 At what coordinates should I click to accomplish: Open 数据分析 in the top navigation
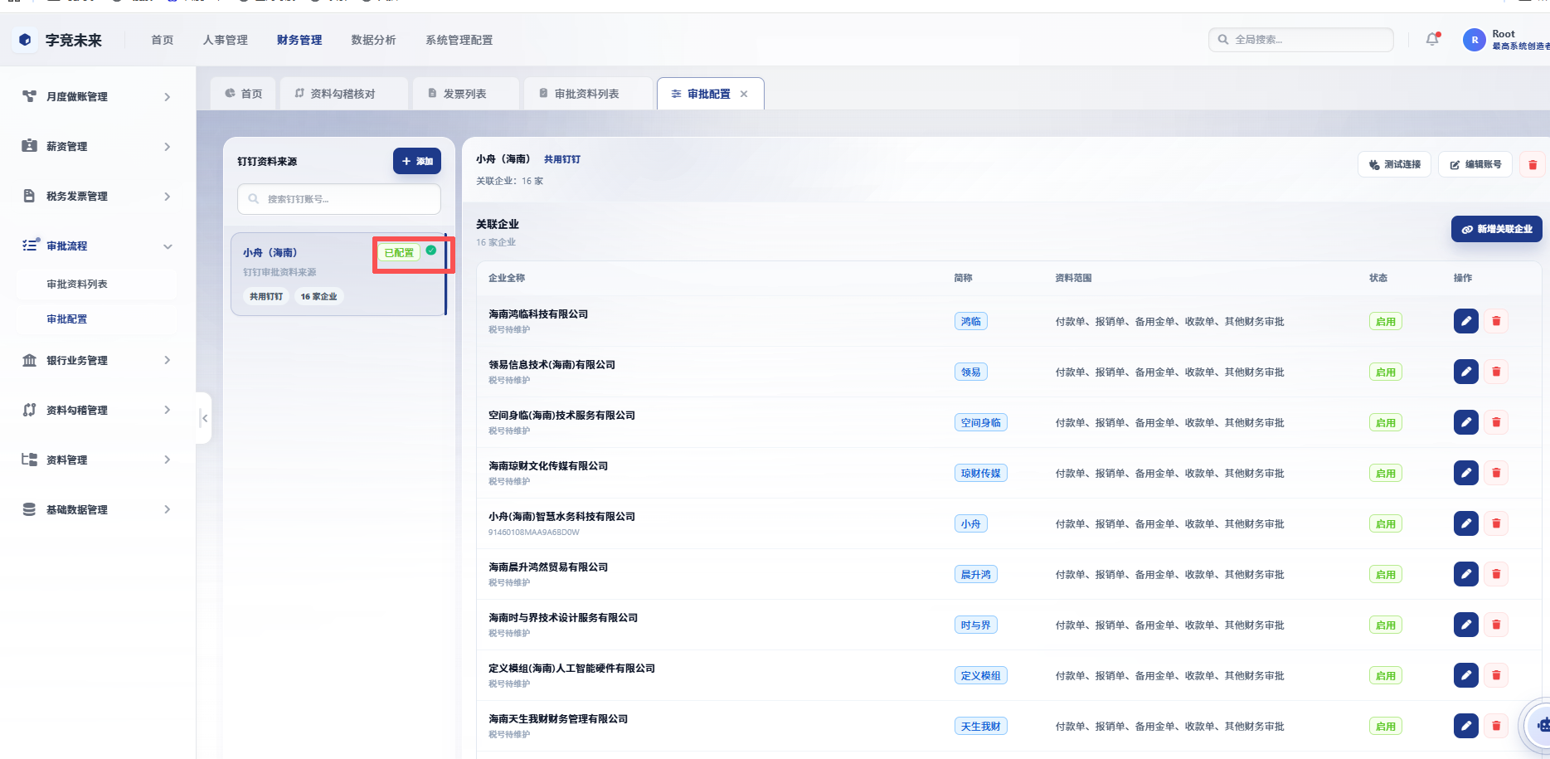[x=373, y=40]
